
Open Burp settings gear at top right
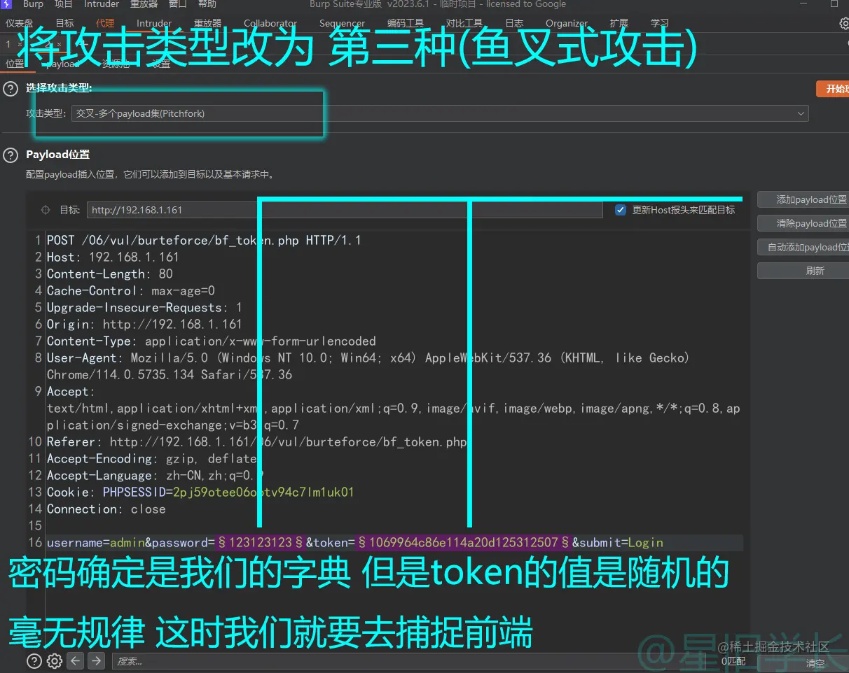[x=844, y=24]
